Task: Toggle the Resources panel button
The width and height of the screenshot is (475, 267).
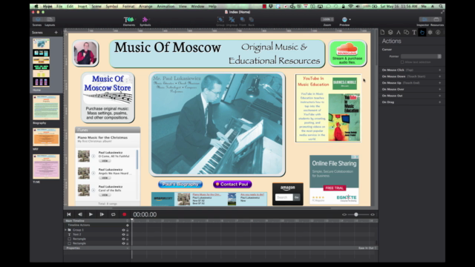Action: click(436, 19)
